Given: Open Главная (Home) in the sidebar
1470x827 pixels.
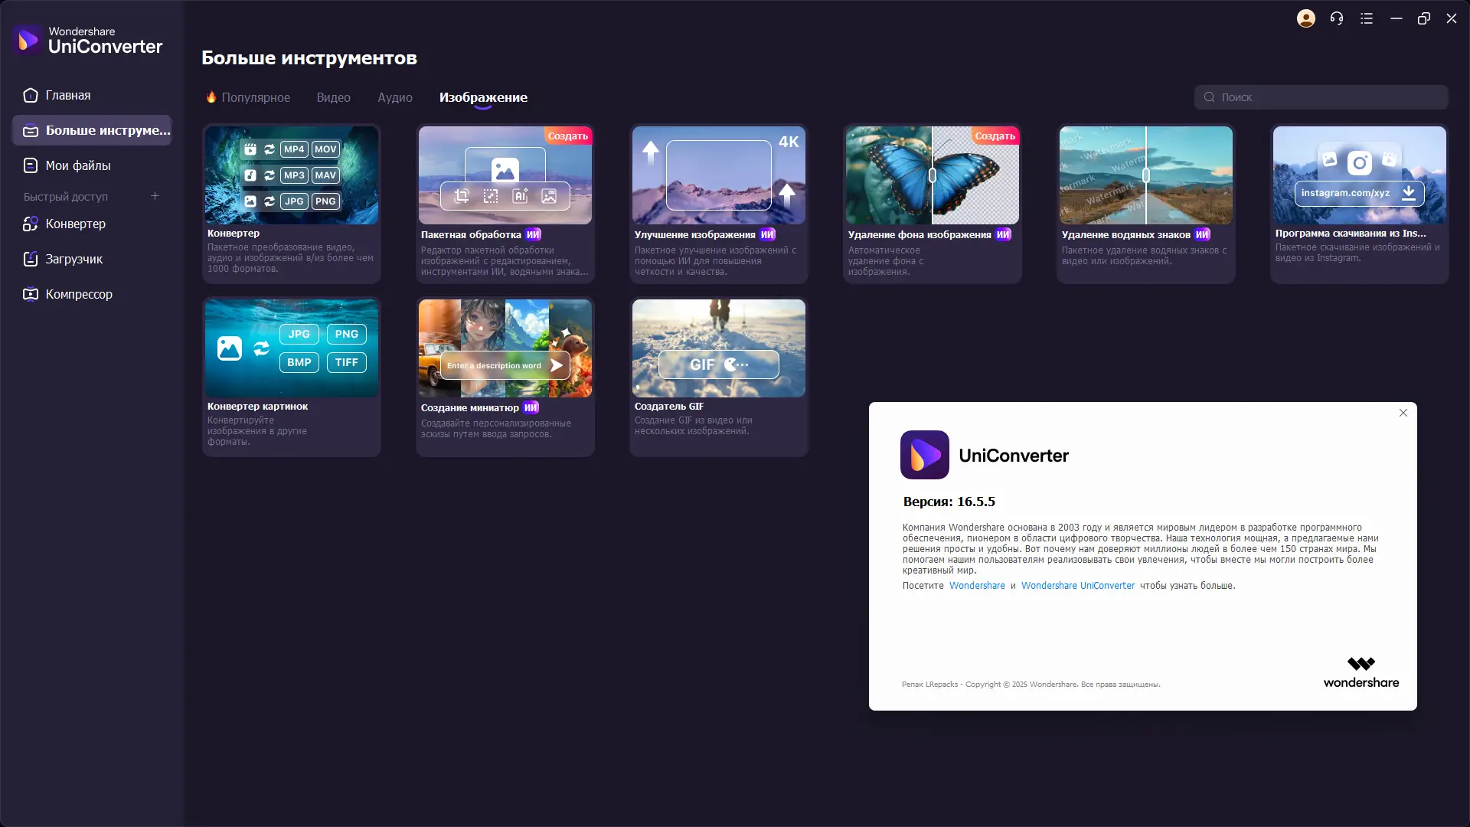Looking at the screenshot, I should pos(67,95).
